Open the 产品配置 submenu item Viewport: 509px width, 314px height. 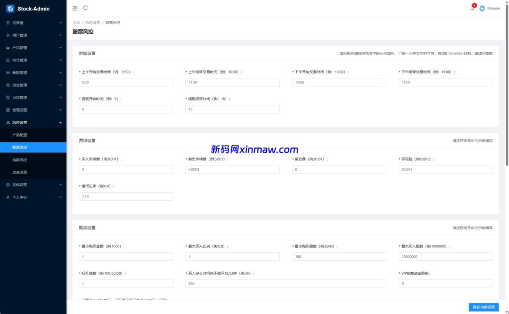(x=20, y=135)
